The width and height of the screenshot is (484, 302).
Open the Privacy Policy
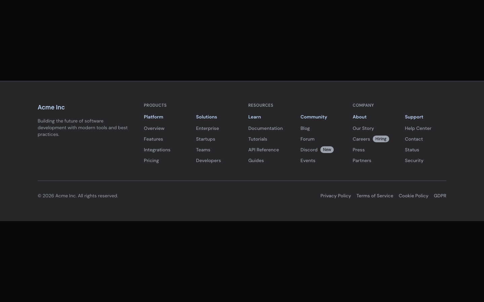click(335, 196)
